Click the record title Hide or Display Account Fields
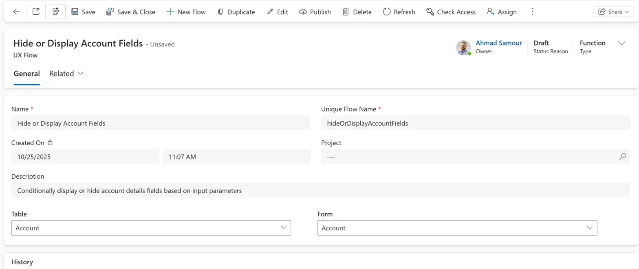Image resolution: width=639 pixels, height=269 pixels. pyautogui.click(x=78, y=44)
